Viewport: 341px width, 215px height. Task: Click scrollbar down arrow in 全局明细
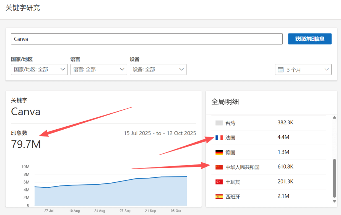334,201
